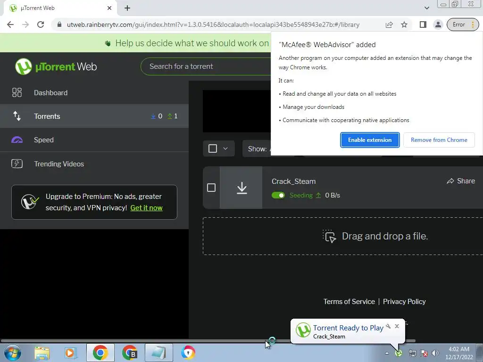Image resolution: width=483 pixels, height=362 pixels.
Task: Bookmark this page with the star icon
Action: [404, 25]
